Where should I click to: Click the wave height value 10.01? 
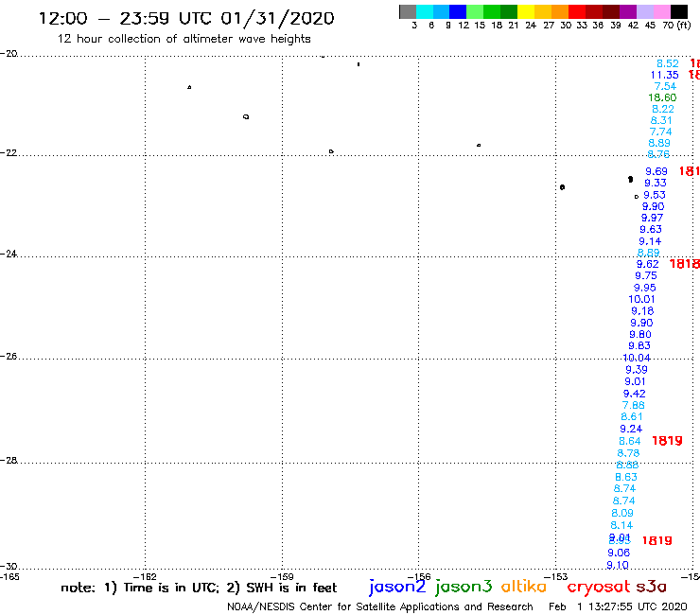click(x=641, y=300)
